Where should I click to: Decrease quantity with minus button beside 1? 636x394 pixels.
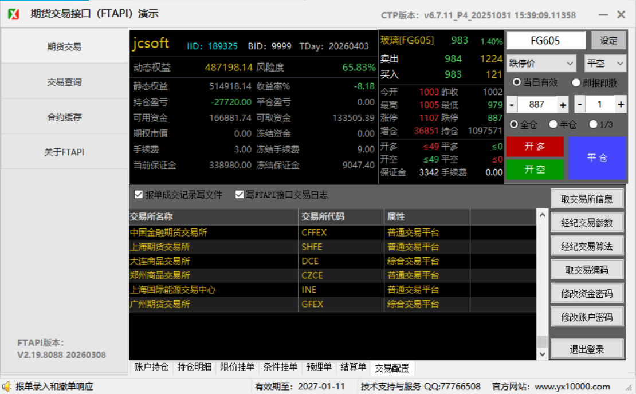(x=580, y=105)
